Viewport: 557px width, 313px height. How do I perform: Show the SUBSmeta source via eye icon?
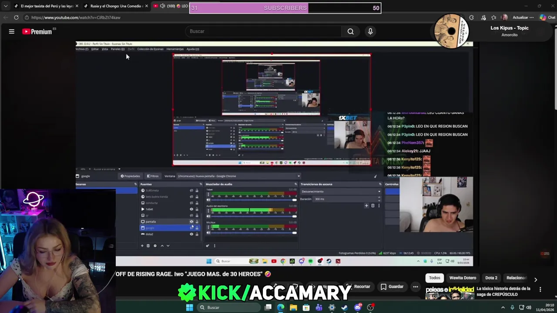coord(191,190)
